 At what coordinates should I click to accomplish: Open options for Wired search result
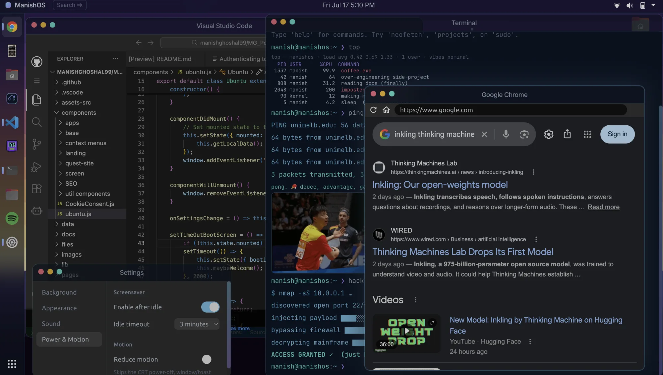(x=536, y=239)
